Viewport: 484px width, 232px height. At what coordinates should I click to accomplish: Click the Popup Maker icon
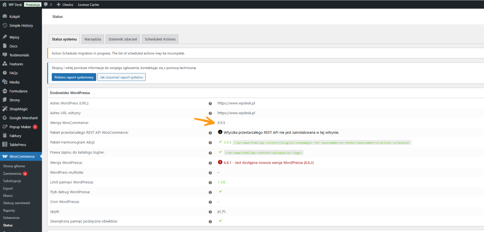pyautogui.click(x=5, y=127)
